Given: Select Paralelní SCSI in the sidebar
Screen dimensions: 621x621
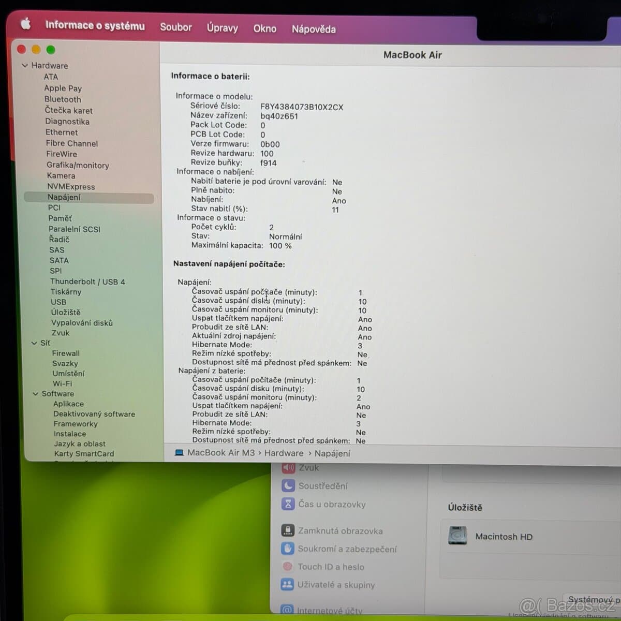Looking at the screenshot, I should pyautogui.click(x=75, y=229).
